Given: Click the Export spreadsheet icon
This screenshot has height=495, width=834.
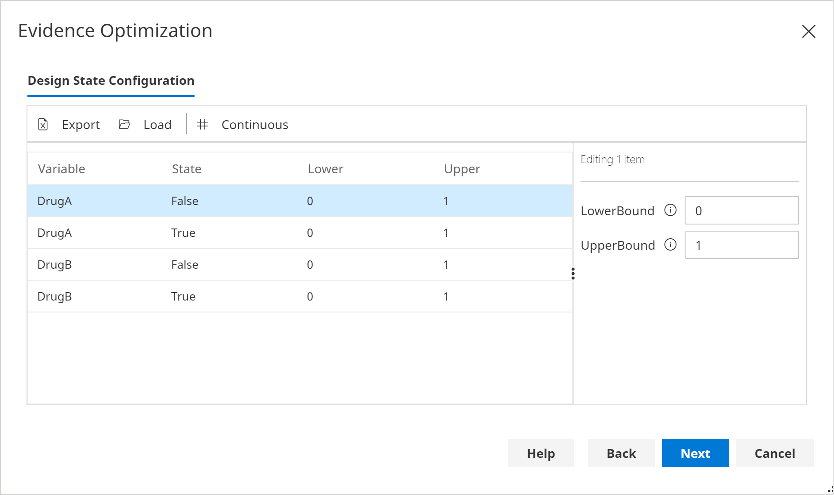Looking at the screenshot, I should pos(42,124).
